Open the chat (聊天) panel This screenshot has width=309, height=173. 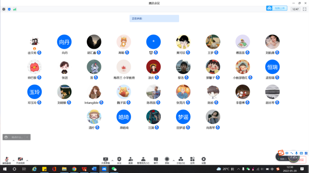click(x=156, y=160)
